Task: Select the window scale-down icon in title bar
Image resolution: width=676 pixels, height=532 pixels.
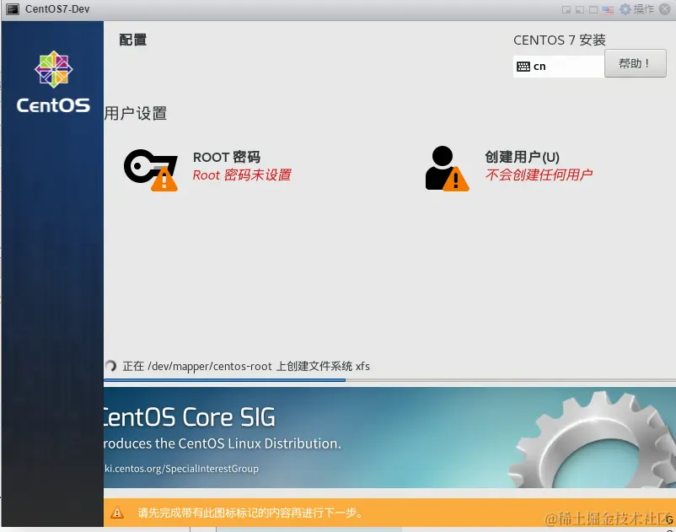Action: click(x=566, y=9)
